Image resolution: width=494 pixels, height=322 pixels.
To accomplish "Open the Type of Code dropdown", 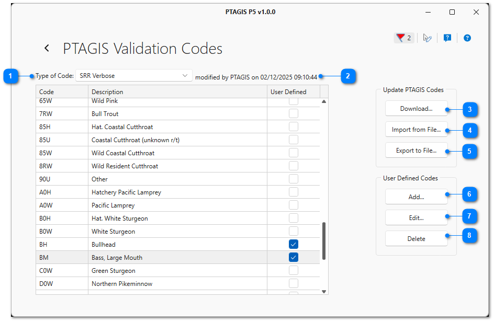I will [134, 76].
